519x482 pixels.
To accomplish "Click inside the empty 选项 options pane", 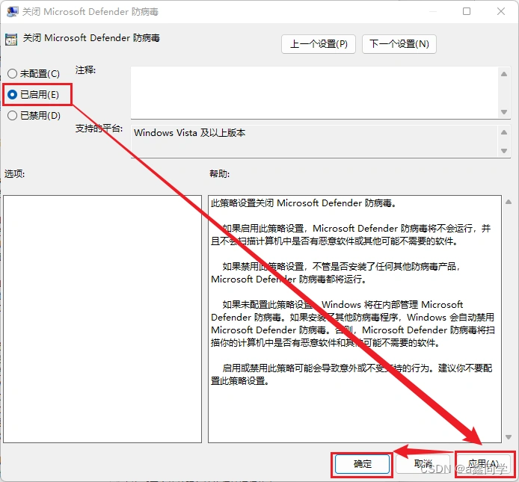I will [102, 318].
